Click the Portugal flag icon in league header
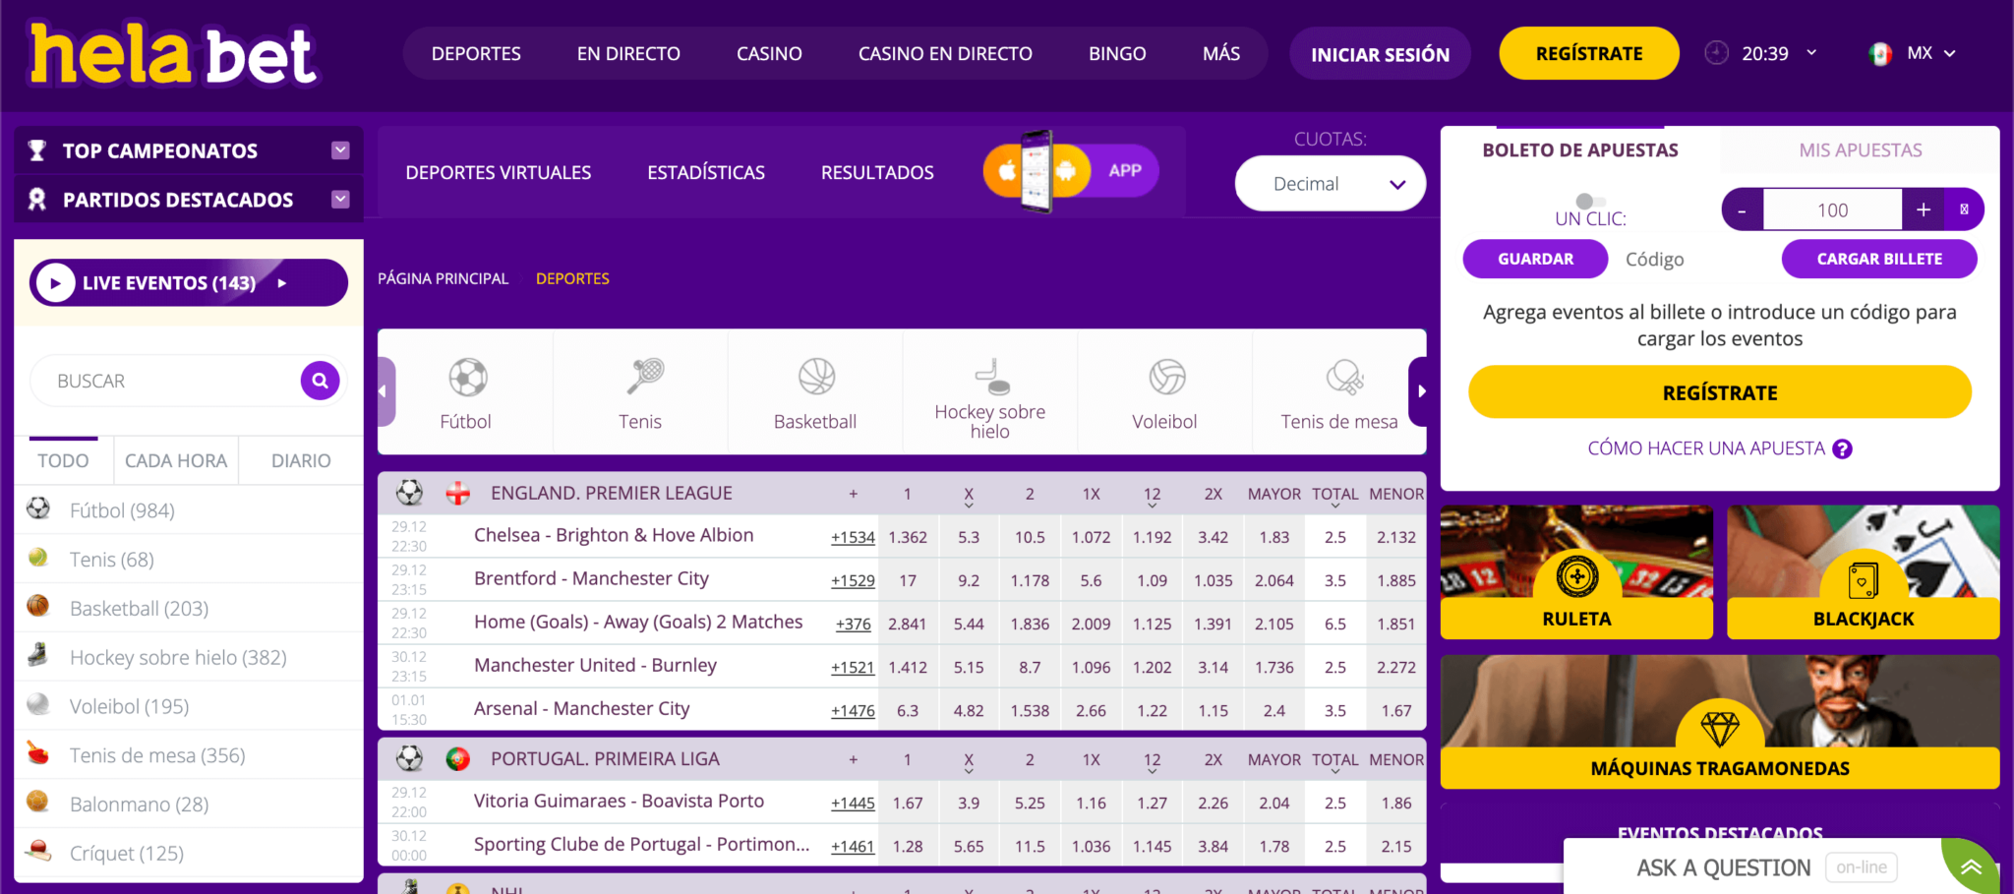This screenshot has height=894, width=2014. pos(458,759)
